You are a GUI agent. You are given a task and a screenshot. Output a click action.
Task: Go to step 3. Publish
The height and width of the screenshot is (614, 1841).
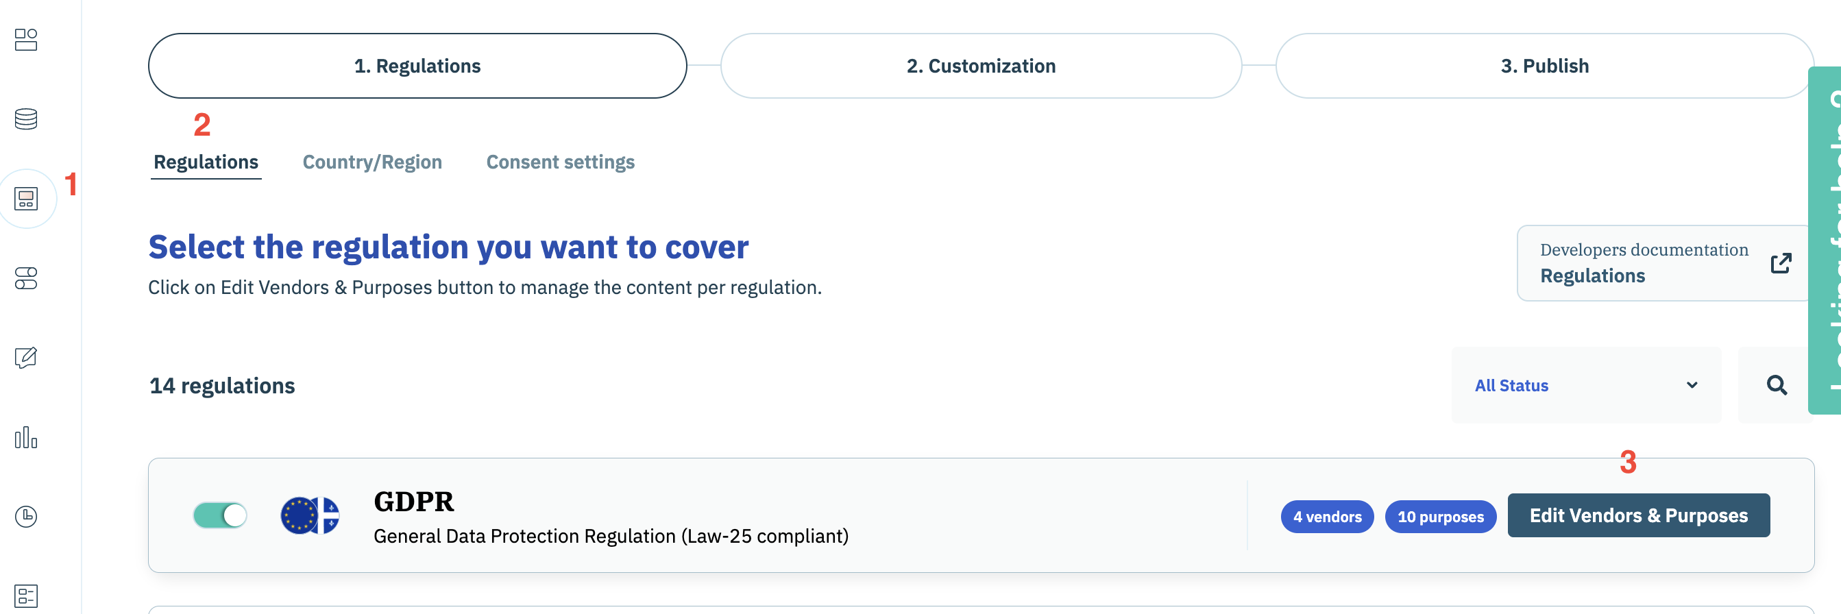(1544, 66)
